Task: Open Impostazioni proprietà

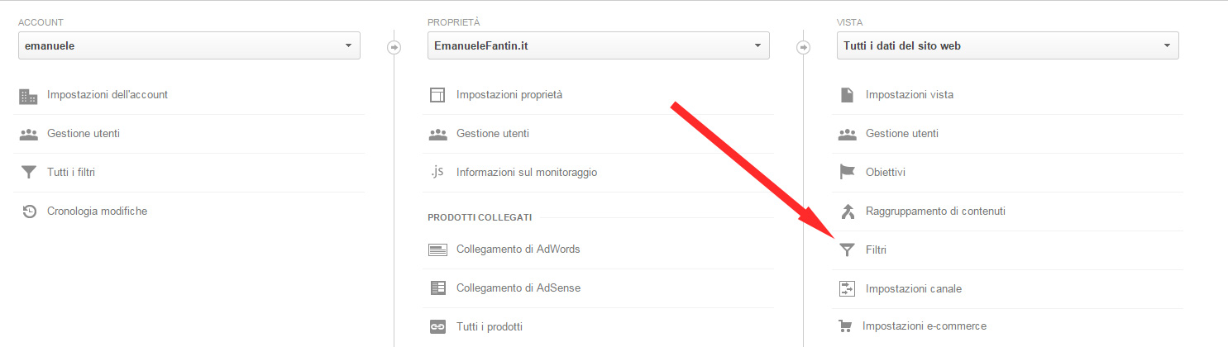Action: pos(509,95)
